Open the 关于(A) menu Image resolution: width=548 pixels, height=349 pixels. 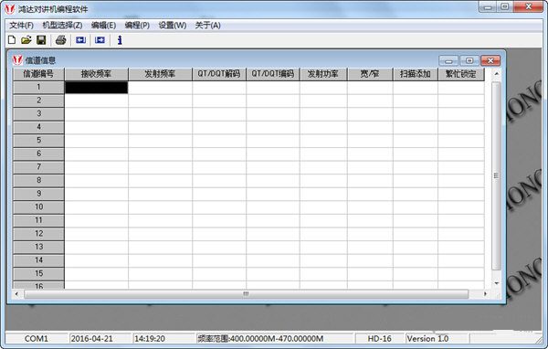pyautogui.click(x=207, y=26)
